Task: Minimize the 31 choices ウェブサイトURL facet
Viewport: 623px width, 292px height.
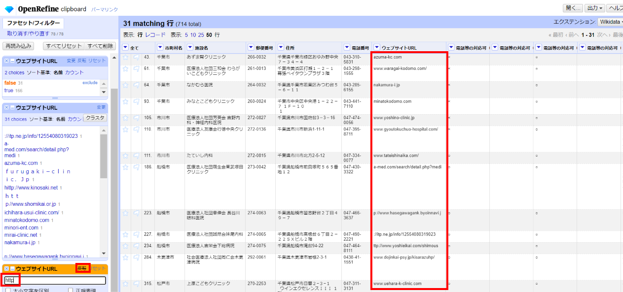Action: pyautogui.click(x=12, y=107)
